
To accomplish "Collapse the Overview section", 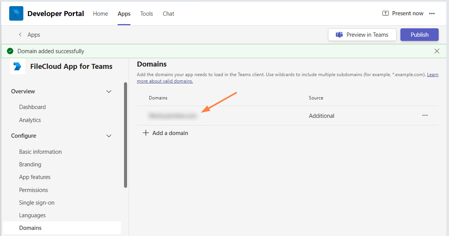I will coord(109,91).
